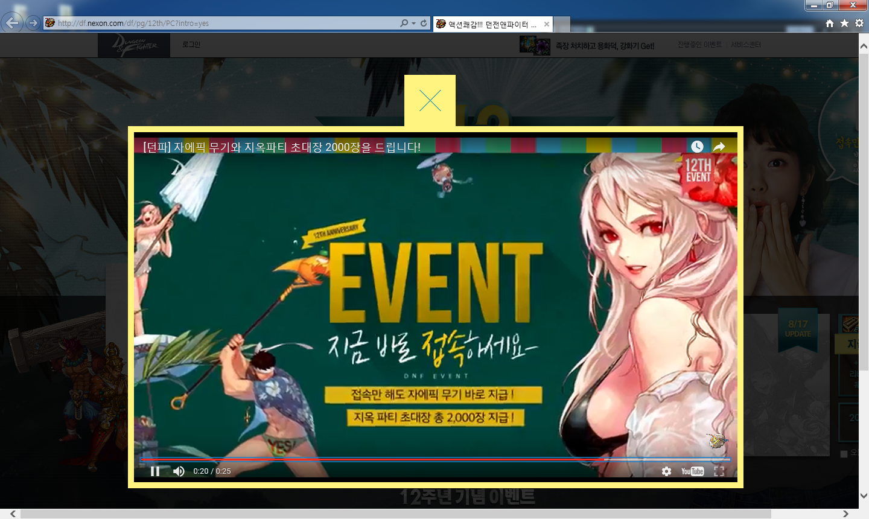Click the 0:20 / 0:25 time display

[212, 471]
